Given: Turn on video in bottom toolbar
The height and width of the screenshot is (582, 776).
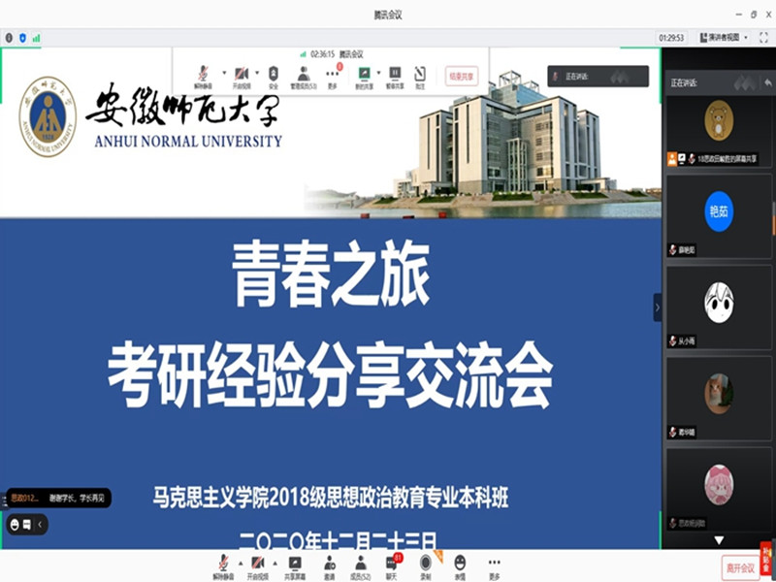Looking at the screenshot, I should 257,564.
